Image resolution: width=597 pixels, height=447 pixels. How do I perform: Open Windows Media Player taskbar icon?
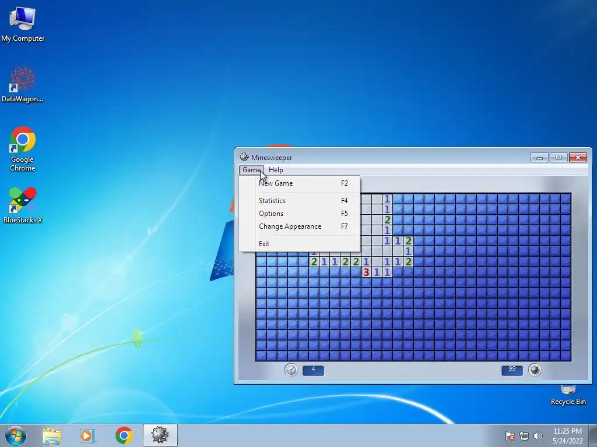click(87, 435)
